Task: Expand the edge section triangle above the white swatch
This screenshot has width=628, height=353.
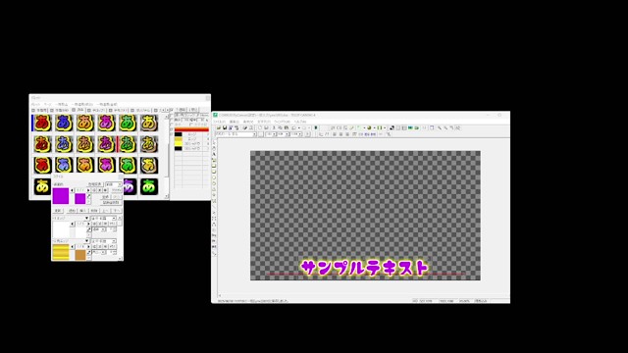Action: pyautogui.click(x=87, y=218)
